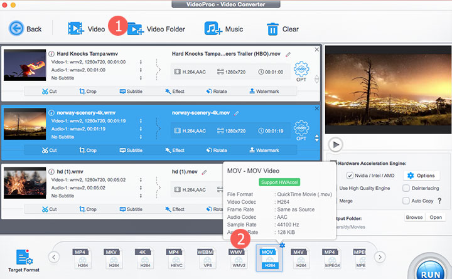Open info for norway-scenery-4k.wmv
The image size is (452, 279).
pyautogui.click(x=51, y=113)
